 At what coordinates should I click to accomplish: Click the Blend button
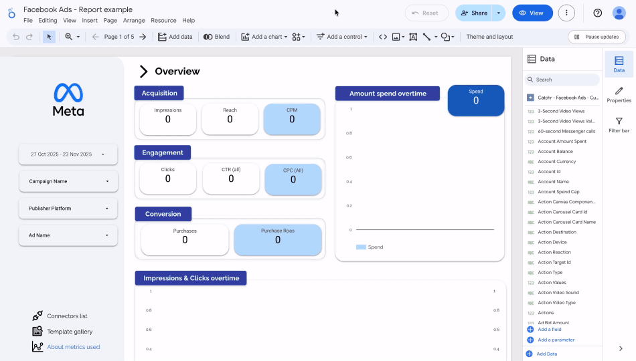pyautogui.click(x=217, y=37)
